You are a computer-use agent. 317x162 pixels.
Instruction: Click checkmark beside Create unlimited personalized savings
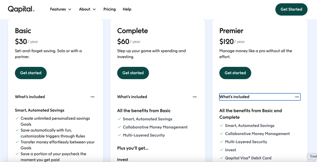(x=17, y=118)
